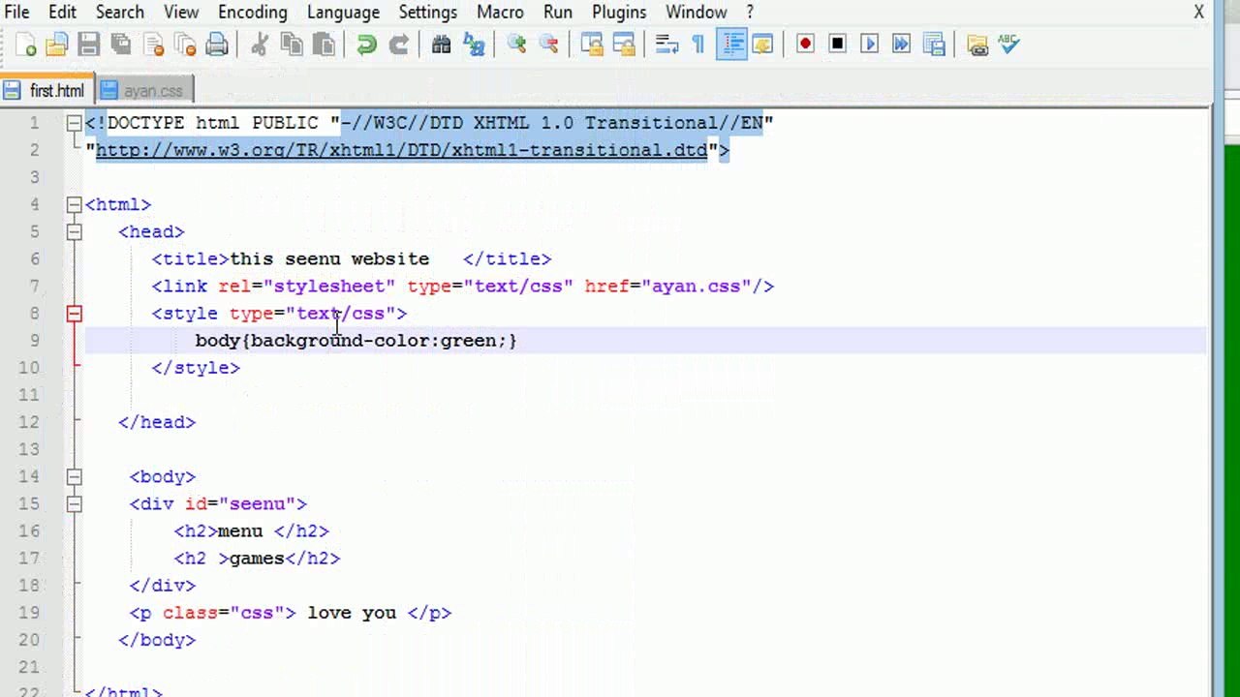Collapse the style block on line 8
The image size is (1240, 697).
coord(75,314)
